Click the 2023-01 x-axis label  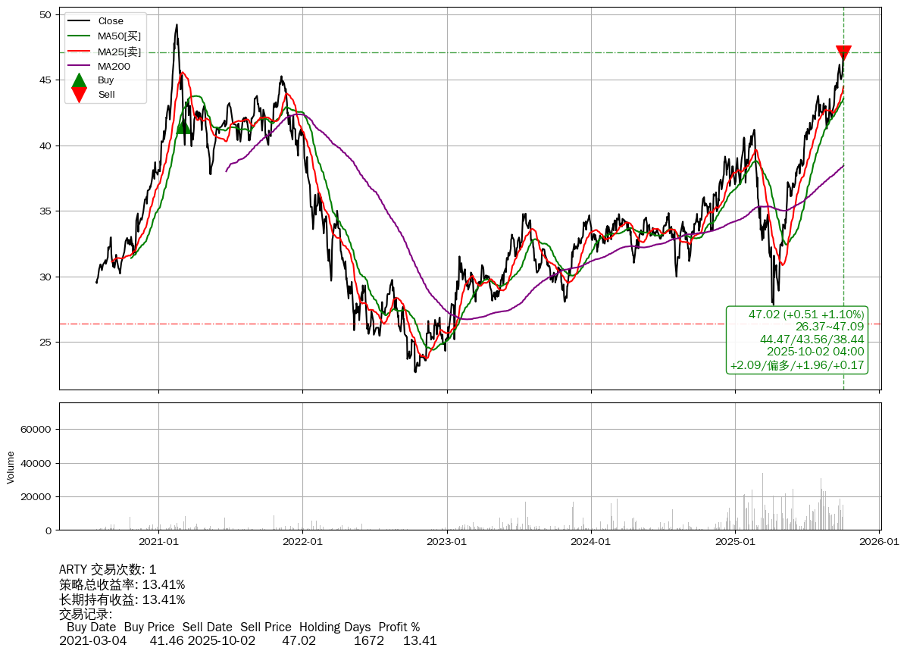click(447, 542)
